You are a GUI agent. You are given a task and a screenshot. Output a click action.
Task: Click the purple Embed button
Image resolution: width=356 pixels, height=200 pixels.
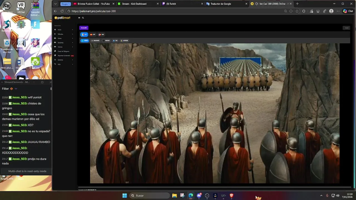(84, 28)
